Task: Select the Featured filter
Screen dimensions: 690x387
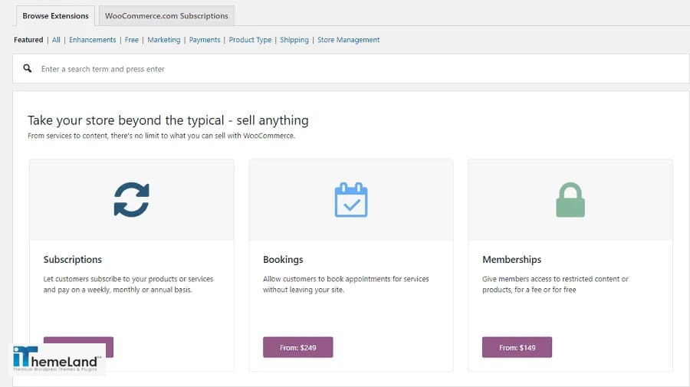Action: [x=28, y=40]
